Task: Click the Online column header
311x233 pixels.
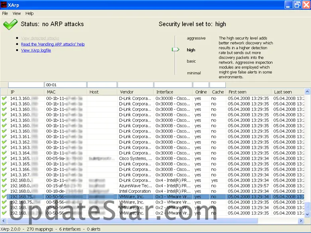Action: tap(201, 92)
